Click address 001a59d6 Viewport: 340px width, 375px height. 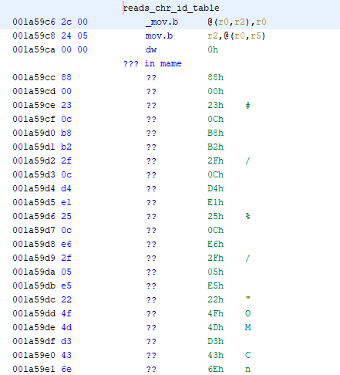click(34, 217)
